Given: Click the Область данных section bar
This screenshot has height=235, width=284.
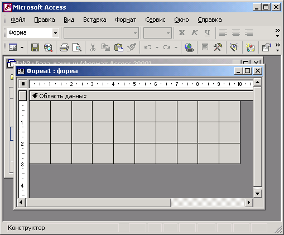Looking at the screenshot, I should click(x=141, y=96).
